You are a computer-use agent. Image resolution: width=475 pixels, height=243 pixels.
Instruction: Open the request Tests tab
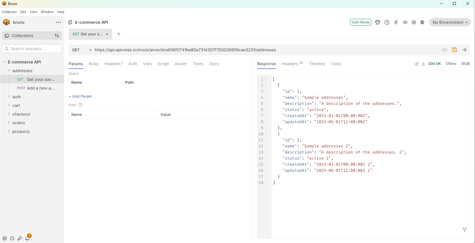198,64
